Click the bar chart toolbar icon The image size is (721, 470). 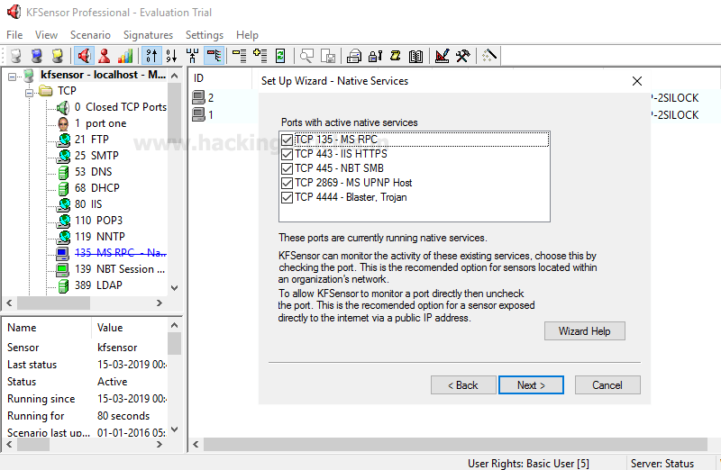tap(125, 56)
